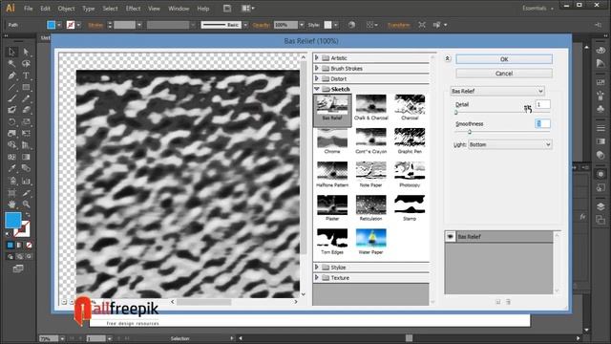Click Draw Normal mode icon
611x344 pixels.
click(x=11, y=257)
